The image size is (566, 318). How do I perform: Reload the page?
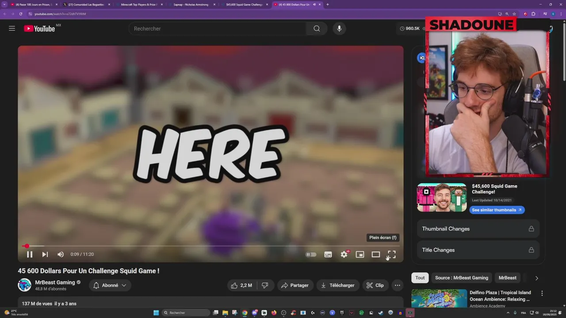click(x=20, y=14)
